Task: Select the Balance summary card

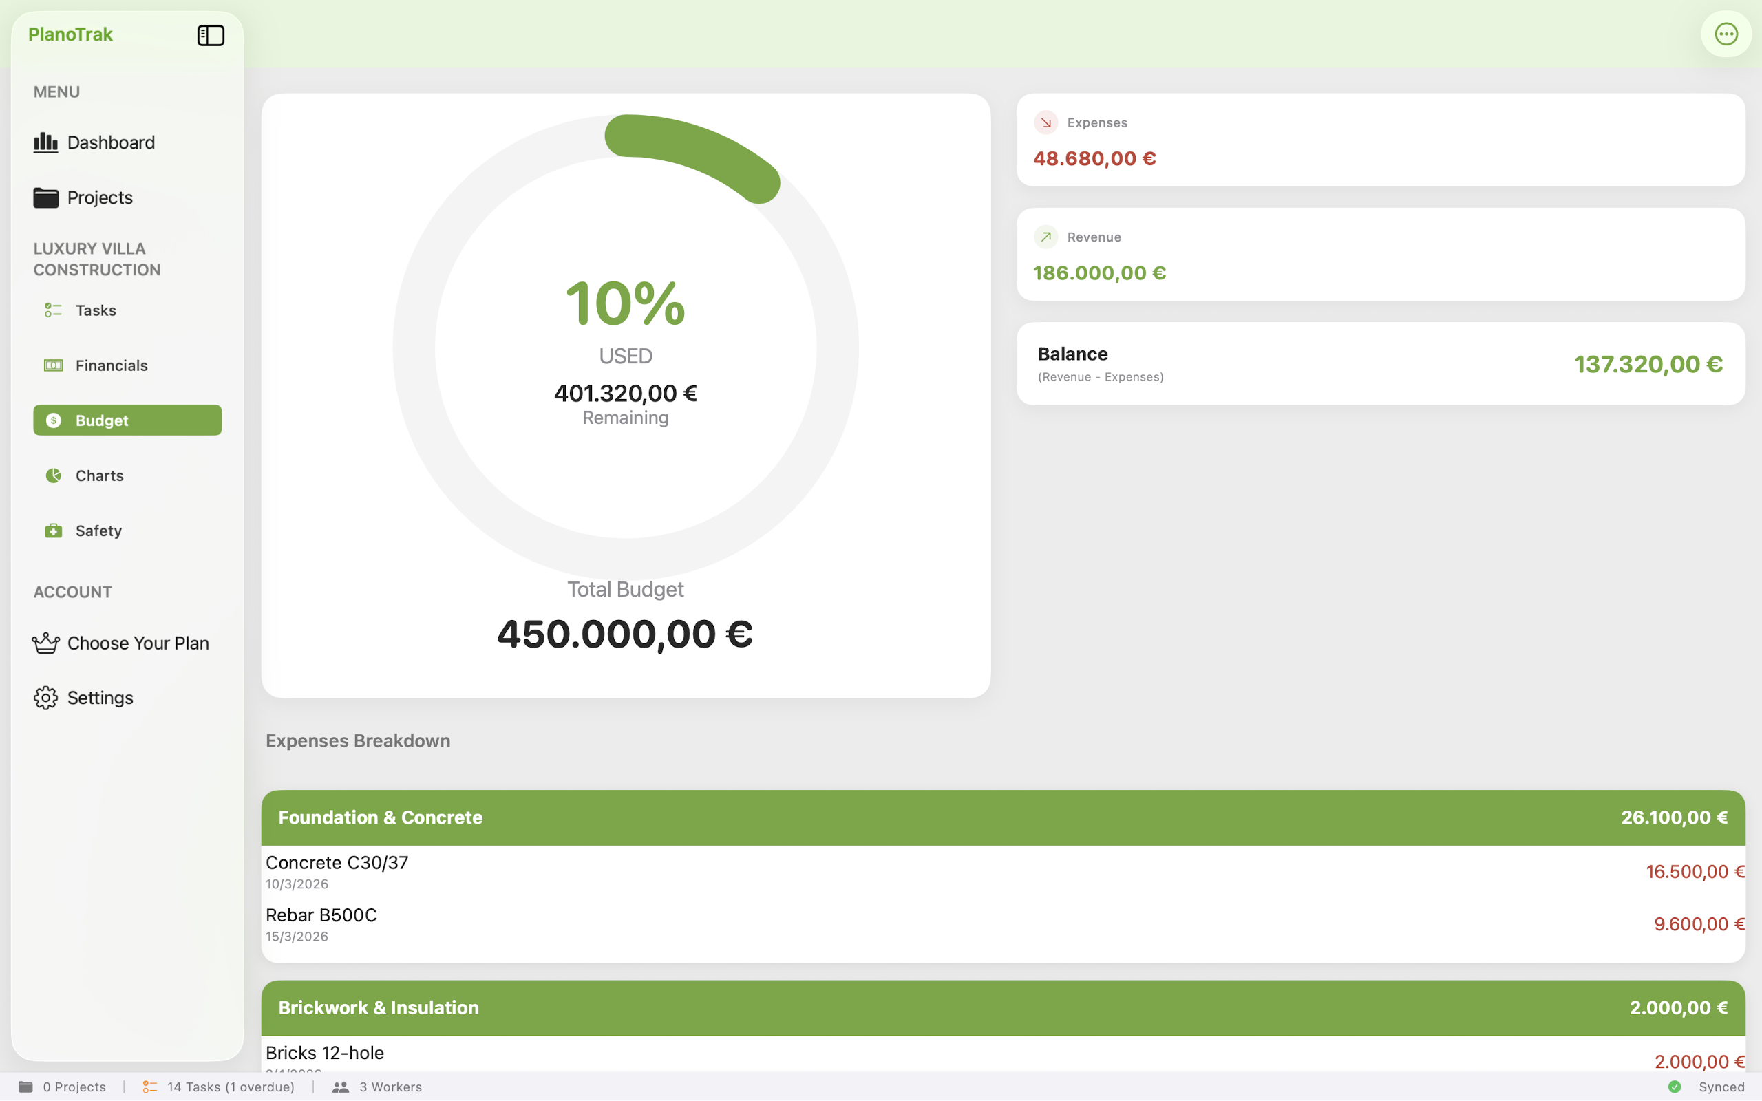Action: [1381, 364]
